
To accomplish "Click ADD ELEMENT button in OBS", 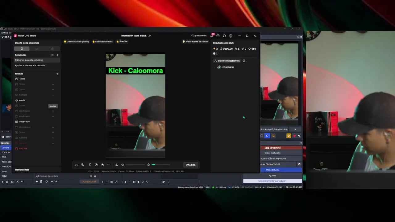I will pos(89,182).
